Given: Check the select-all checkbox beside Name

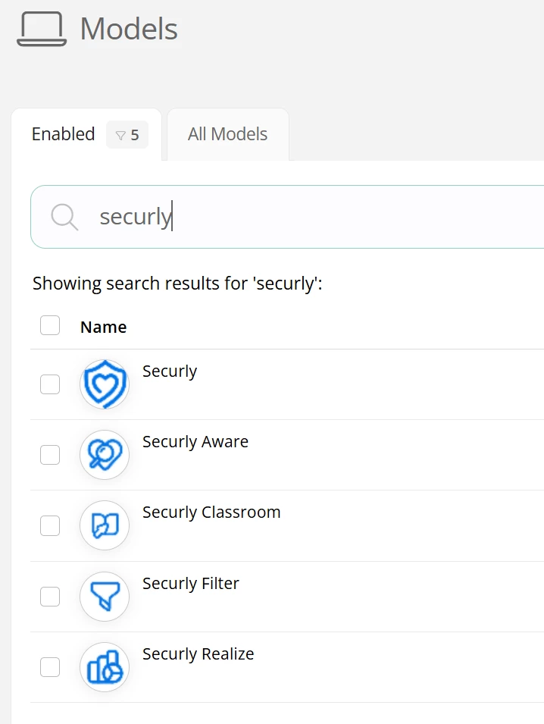Looking at the screenshot, I should pyautogui.click(x=50, y=326).
